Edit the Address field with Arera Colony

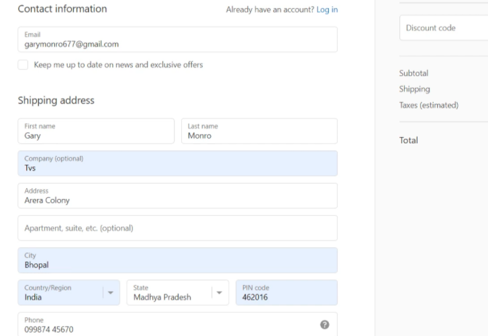click(x=177, y=196)
